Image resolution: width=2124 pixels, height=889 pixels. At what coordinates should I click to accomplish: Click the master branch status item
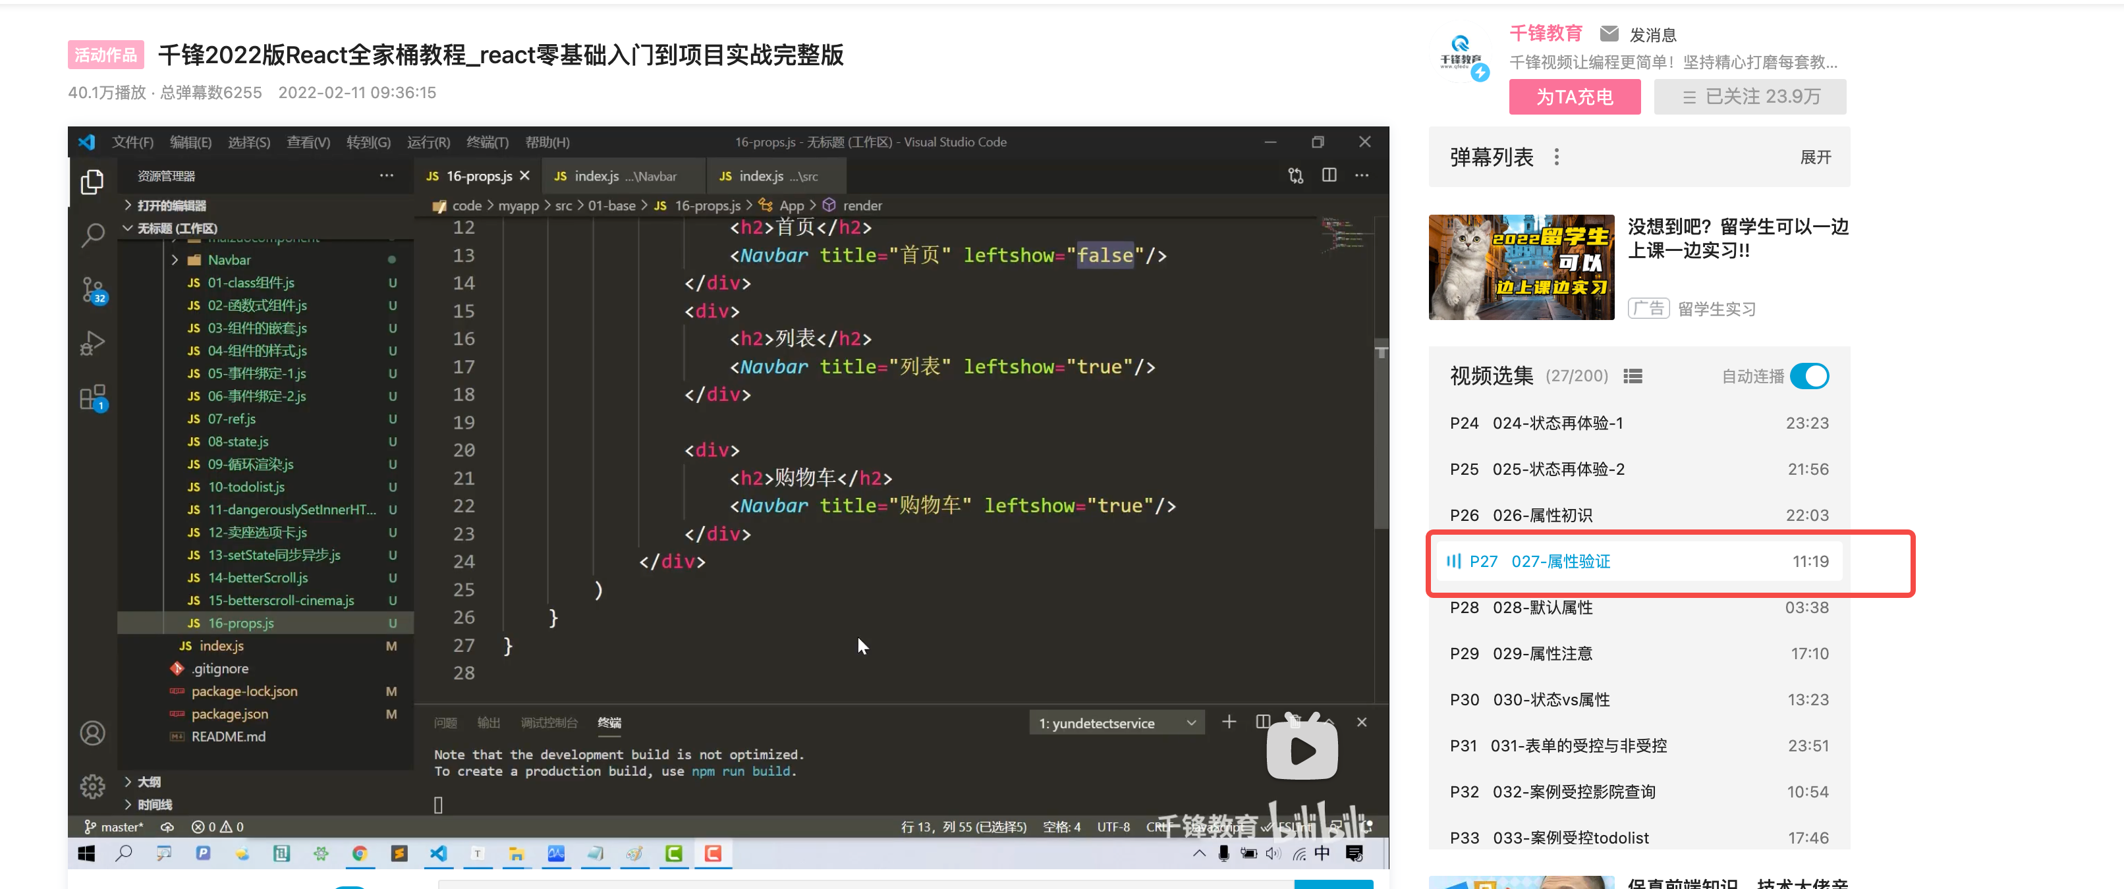(x=114, y=826)
